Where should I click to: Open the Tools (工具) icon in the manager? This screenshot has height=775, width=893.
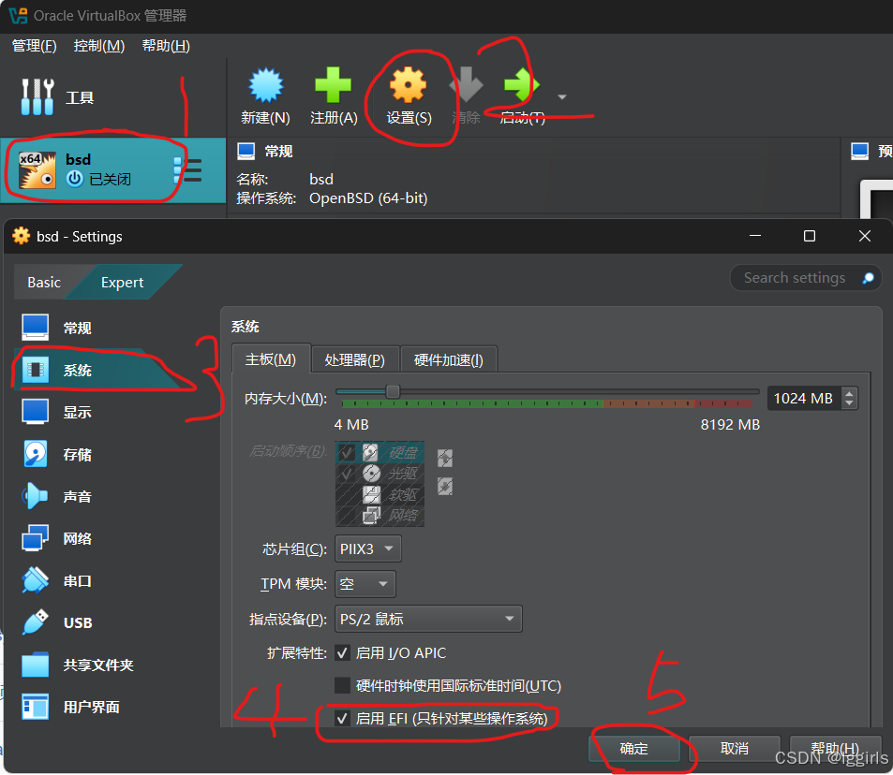[x=37, y=96]
